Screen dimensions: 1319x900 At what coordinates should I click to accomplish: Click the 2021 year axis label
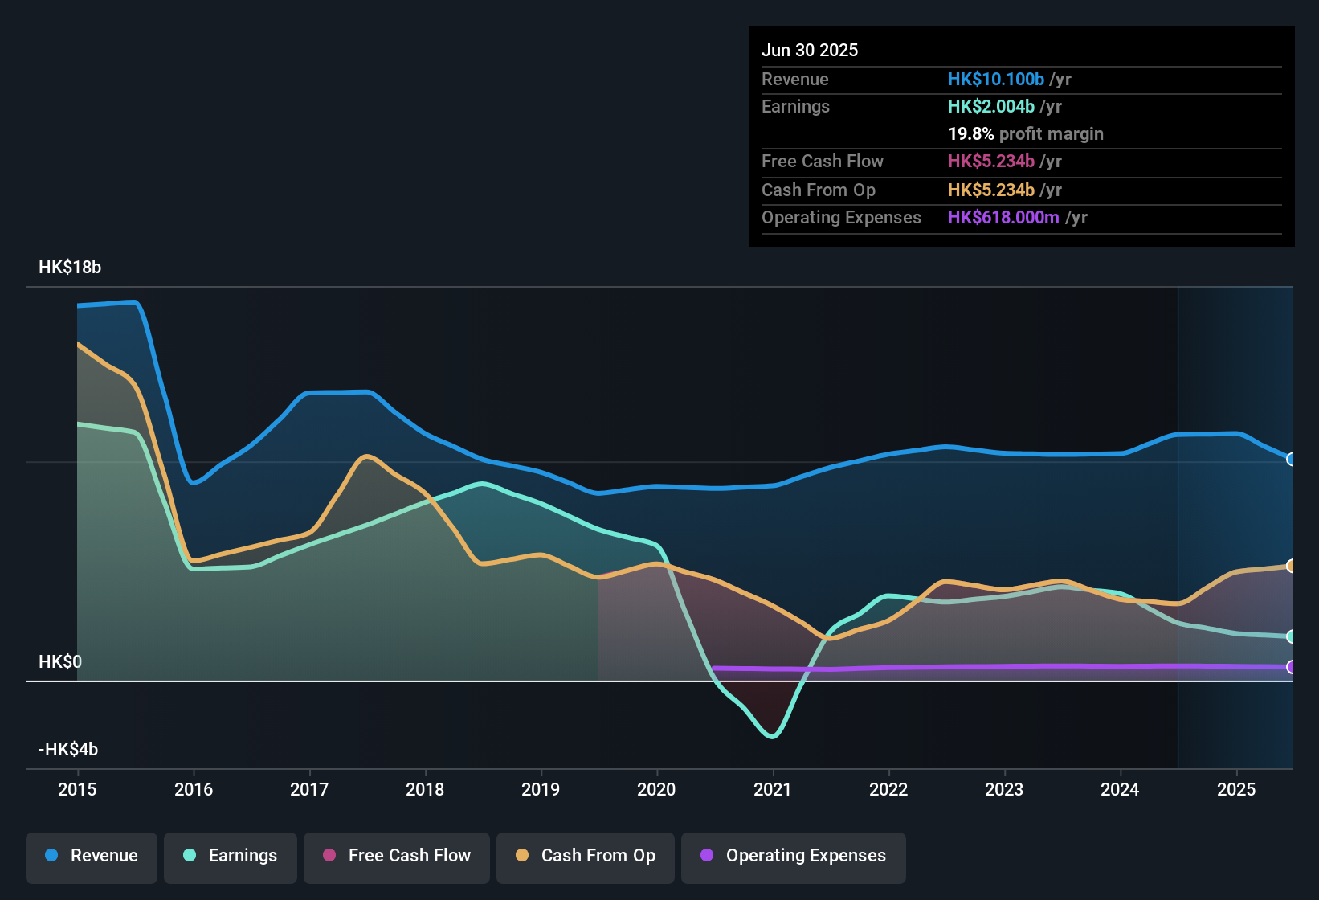coord(772,790)
